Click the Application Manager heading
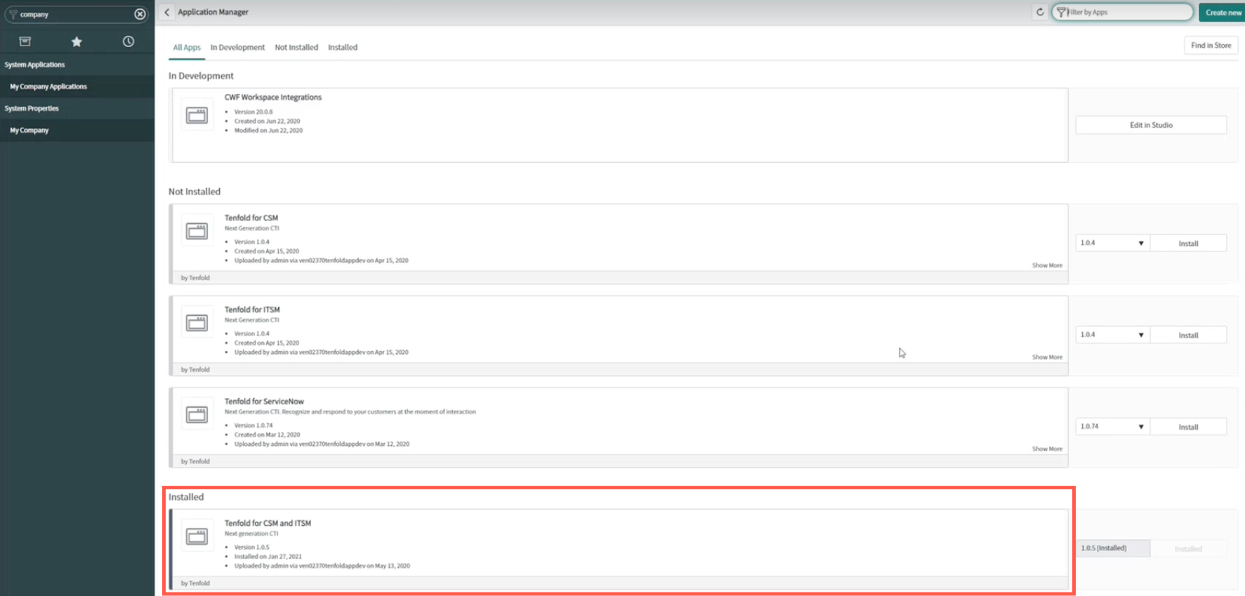 coord(213,12)
